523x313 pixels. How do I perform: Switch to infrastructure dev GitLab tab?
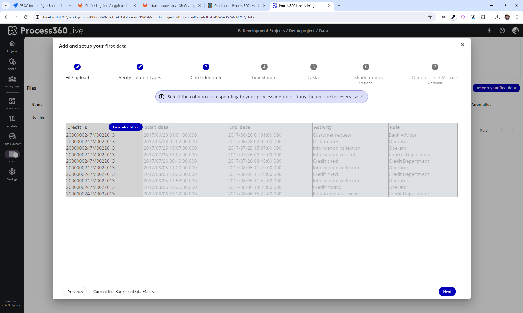172,5
